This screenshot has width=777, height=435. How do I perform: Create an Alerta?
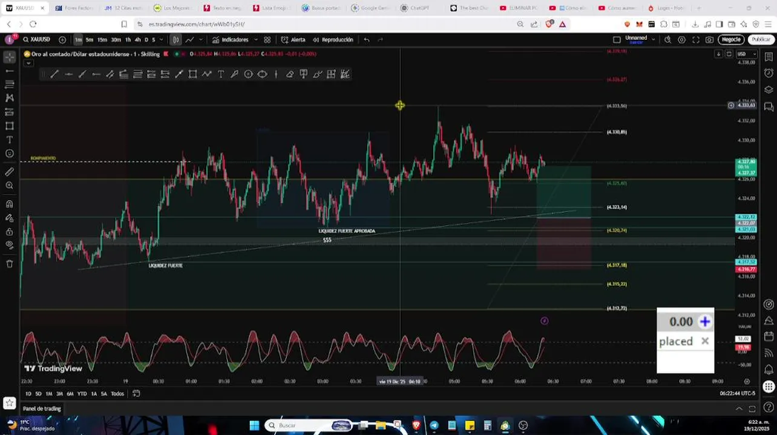click(293, 40)
